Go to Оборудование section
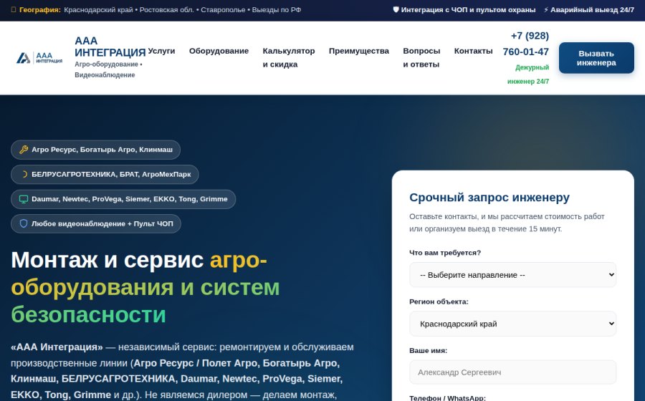This screenshot has width=645, height=401. point(219,51)
